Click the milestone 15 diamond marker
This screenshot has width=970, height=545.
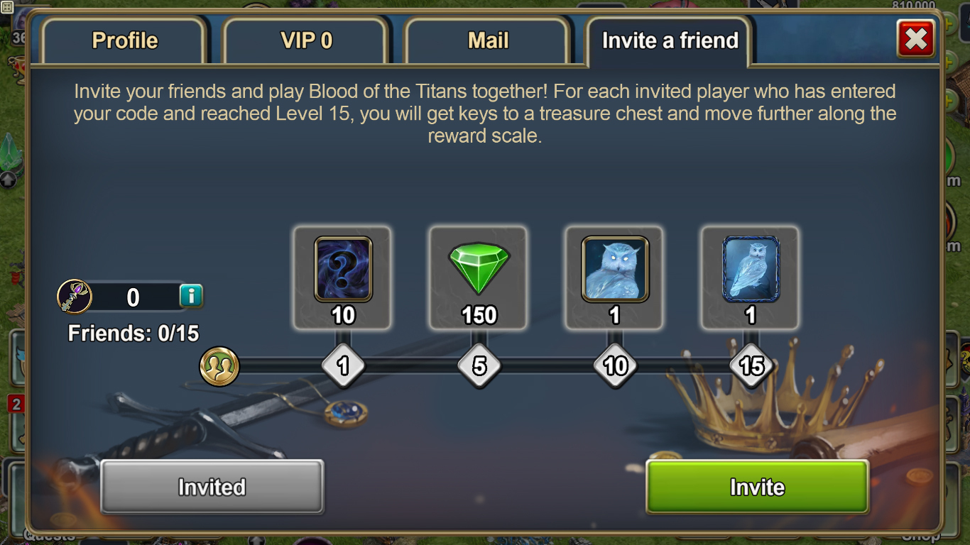[751, 366]
